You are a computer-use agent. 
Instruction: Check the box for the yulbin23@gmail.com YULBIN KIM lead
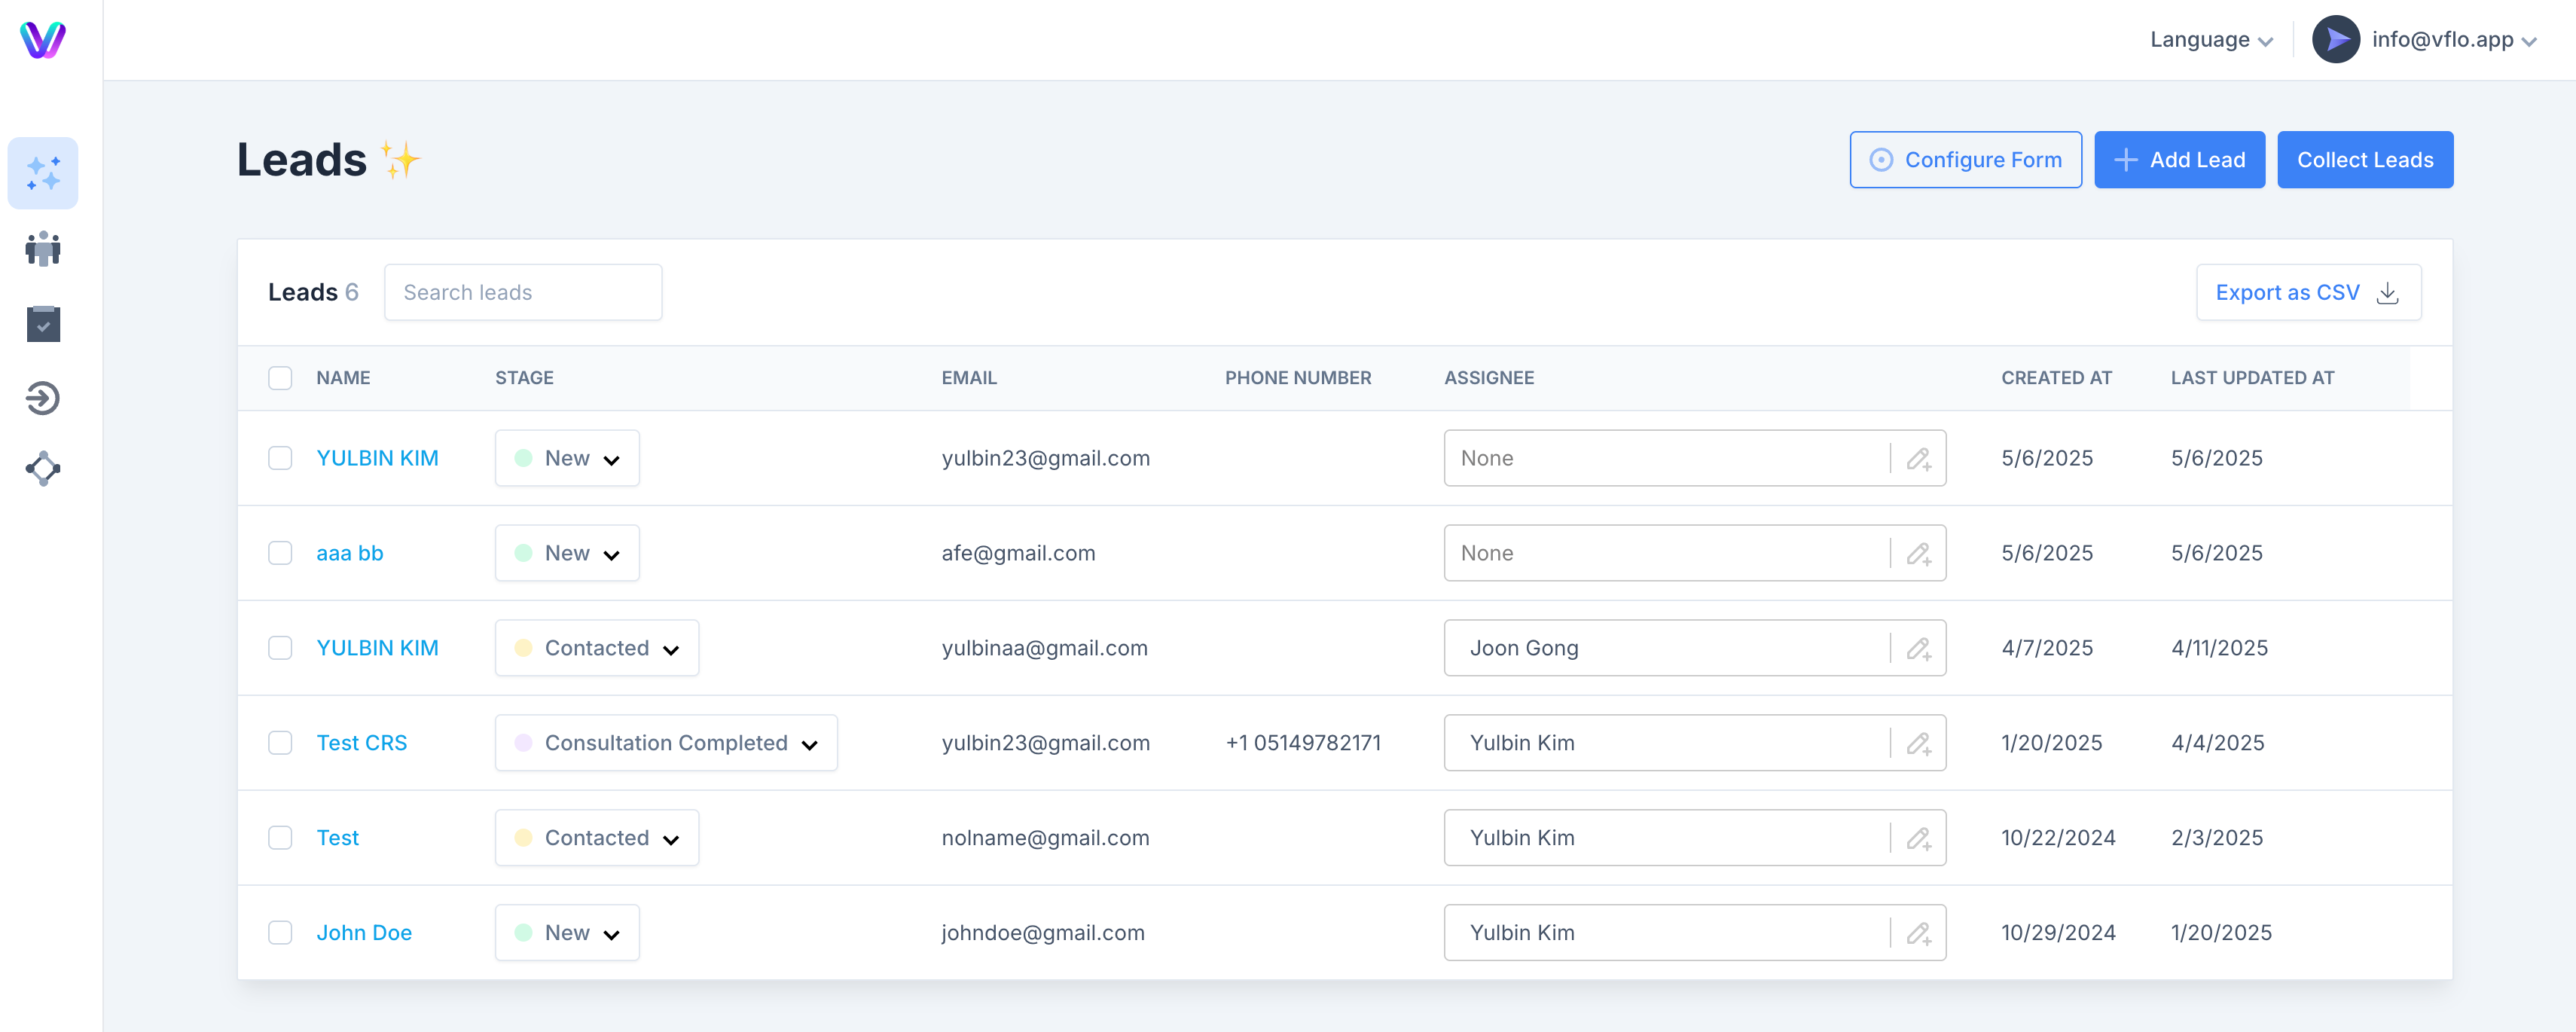click(280, 458)
